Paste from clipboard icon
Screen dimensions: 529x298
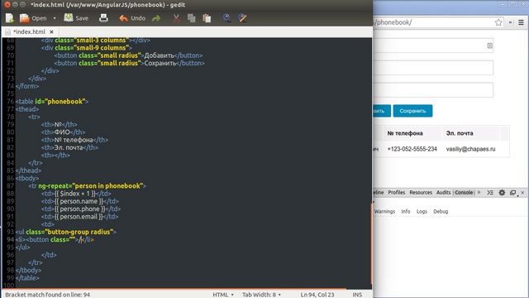click(x=207, y=18)
